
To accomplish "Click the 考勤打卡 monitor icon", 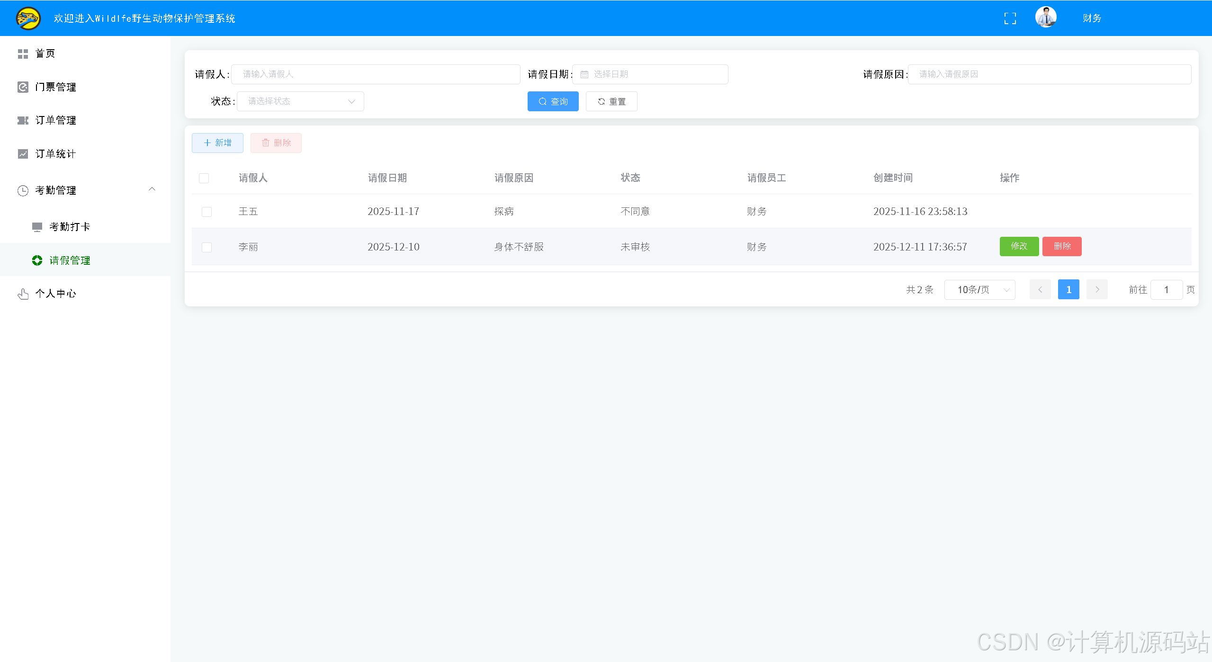I will pos(37,227).
